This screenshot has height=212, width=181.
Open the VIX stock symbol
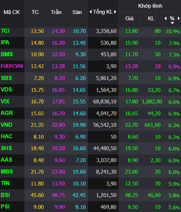[5, 101]
